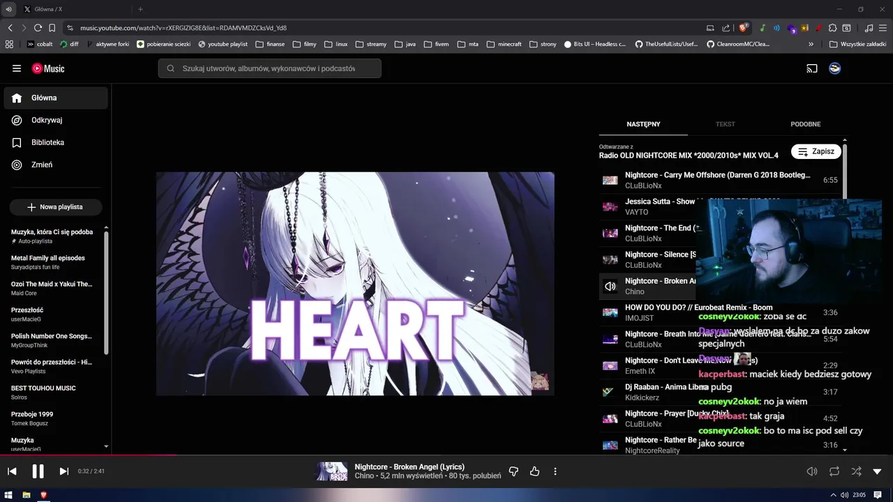893x502 pixels.
Task: Open Polish Number One Songs playlist
Action: click(x=53, y=340)
